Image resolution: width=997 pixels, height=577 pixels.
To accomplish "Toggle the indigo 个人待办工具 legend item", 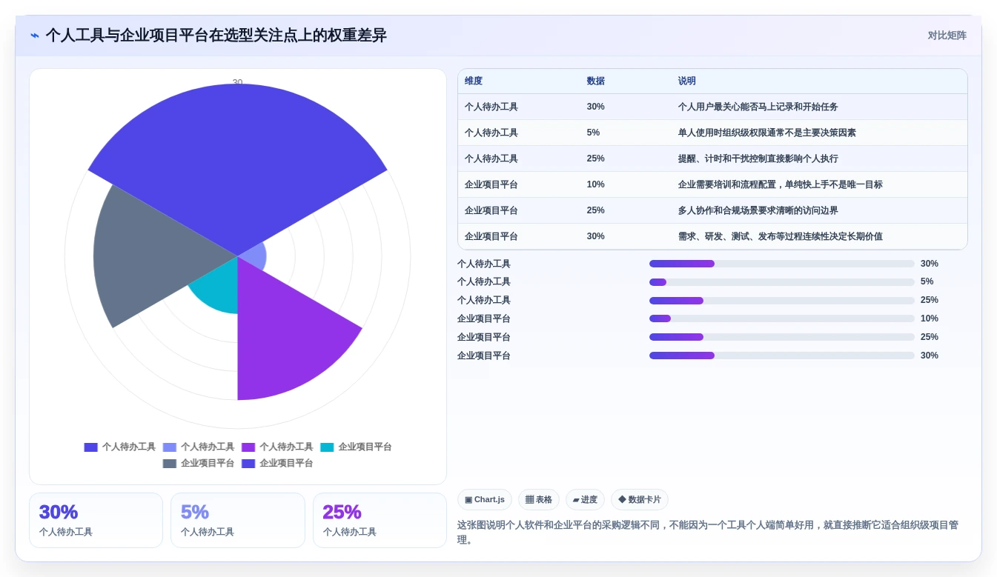I will [120, 447].
